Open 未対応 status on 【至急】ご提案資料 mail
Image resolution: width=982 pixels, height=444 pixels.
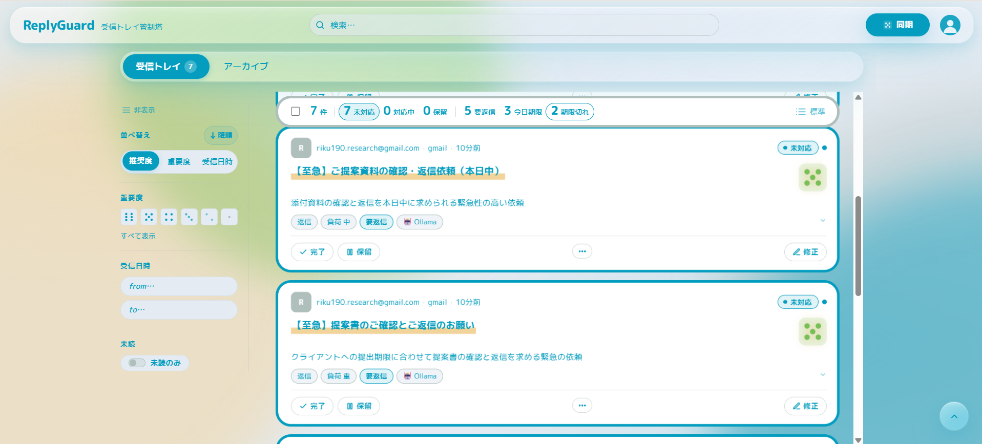tap(798, 148)
